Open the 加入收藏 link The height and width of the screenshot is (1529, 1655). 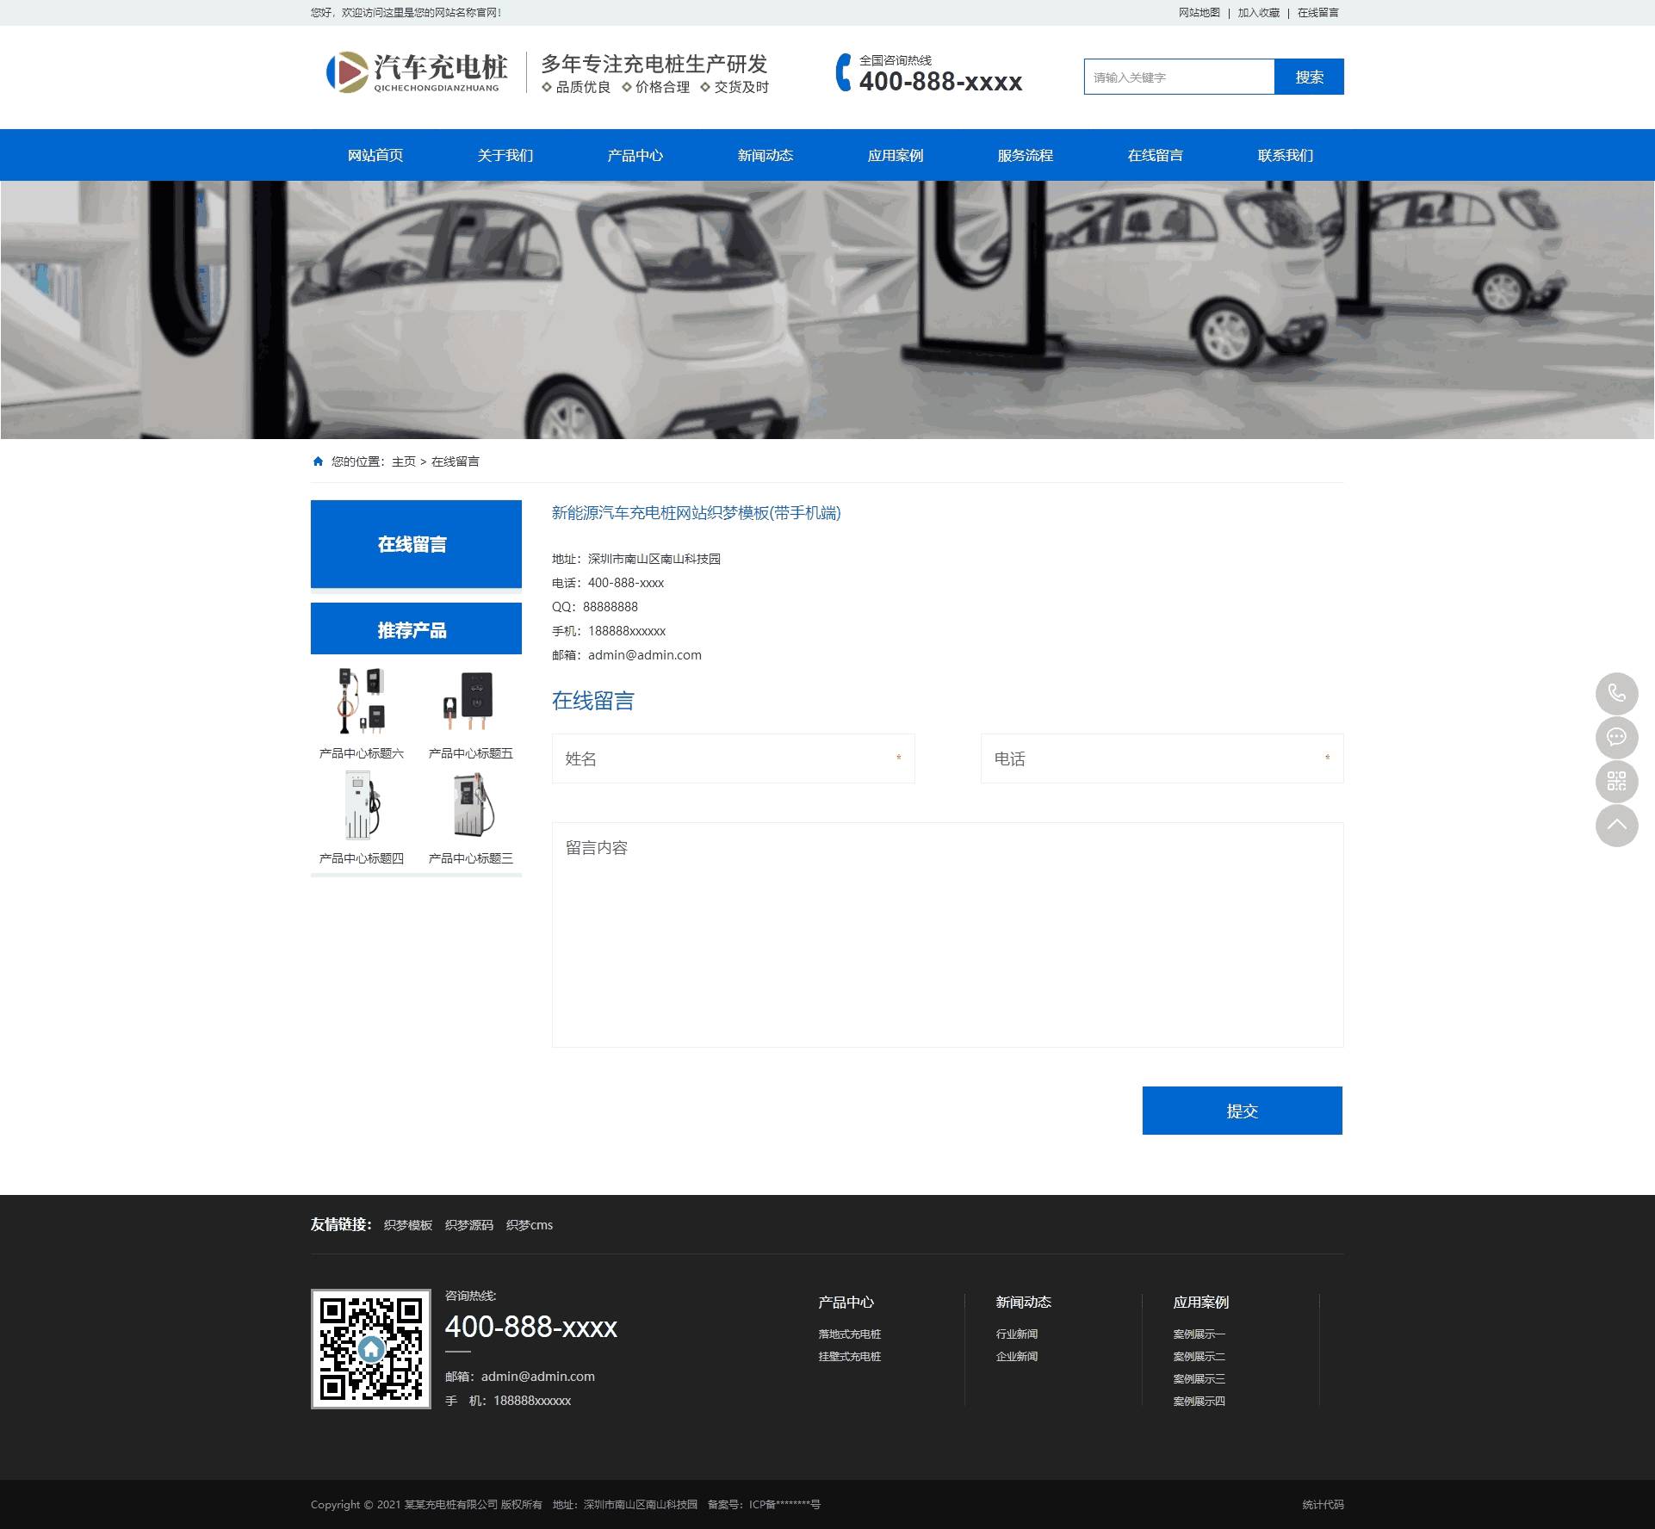[1258, 13]
